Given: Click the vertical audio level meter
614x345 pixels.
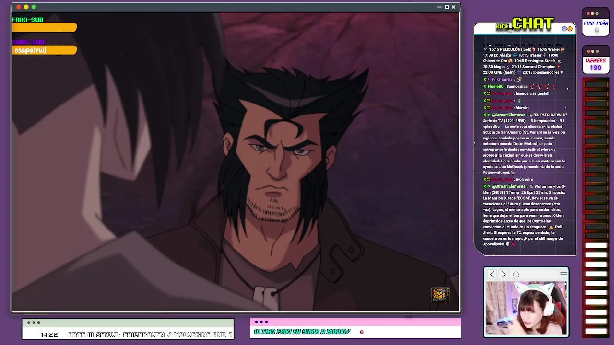Looking at the screenshot, I should (596, 208).
